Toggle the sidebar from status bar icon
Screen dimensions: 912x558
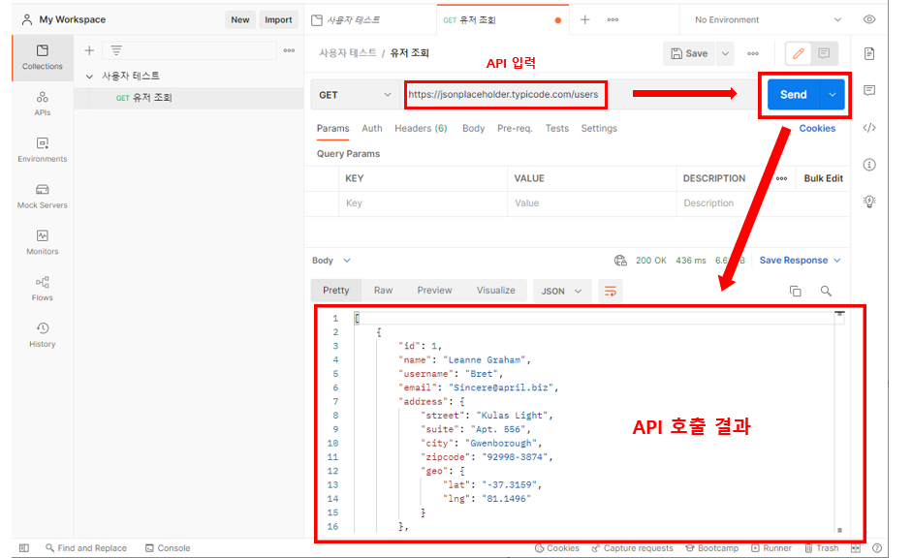(x=24, y=548)
